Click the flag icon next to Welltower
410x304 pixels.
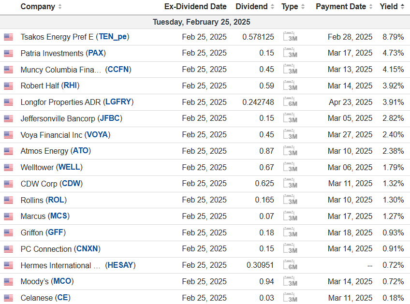pos(8,167)
